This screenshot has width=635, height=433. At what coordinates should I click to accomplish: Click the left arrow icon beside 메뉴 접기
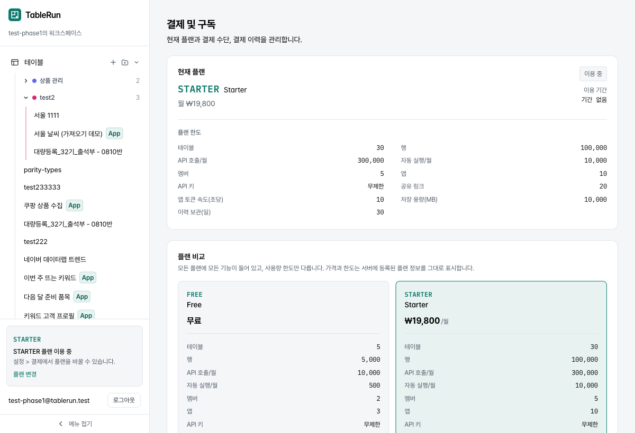click(60, 423)
